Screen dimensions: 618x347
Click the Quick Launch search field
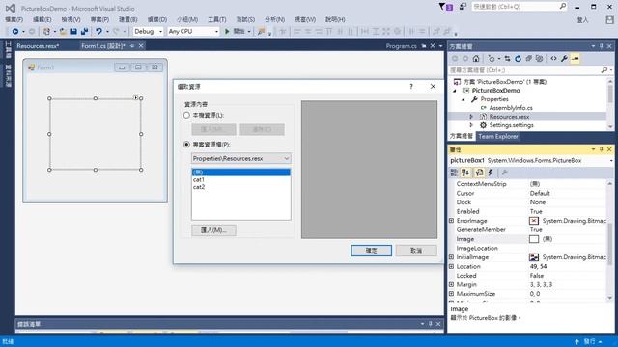coord(515,7)
